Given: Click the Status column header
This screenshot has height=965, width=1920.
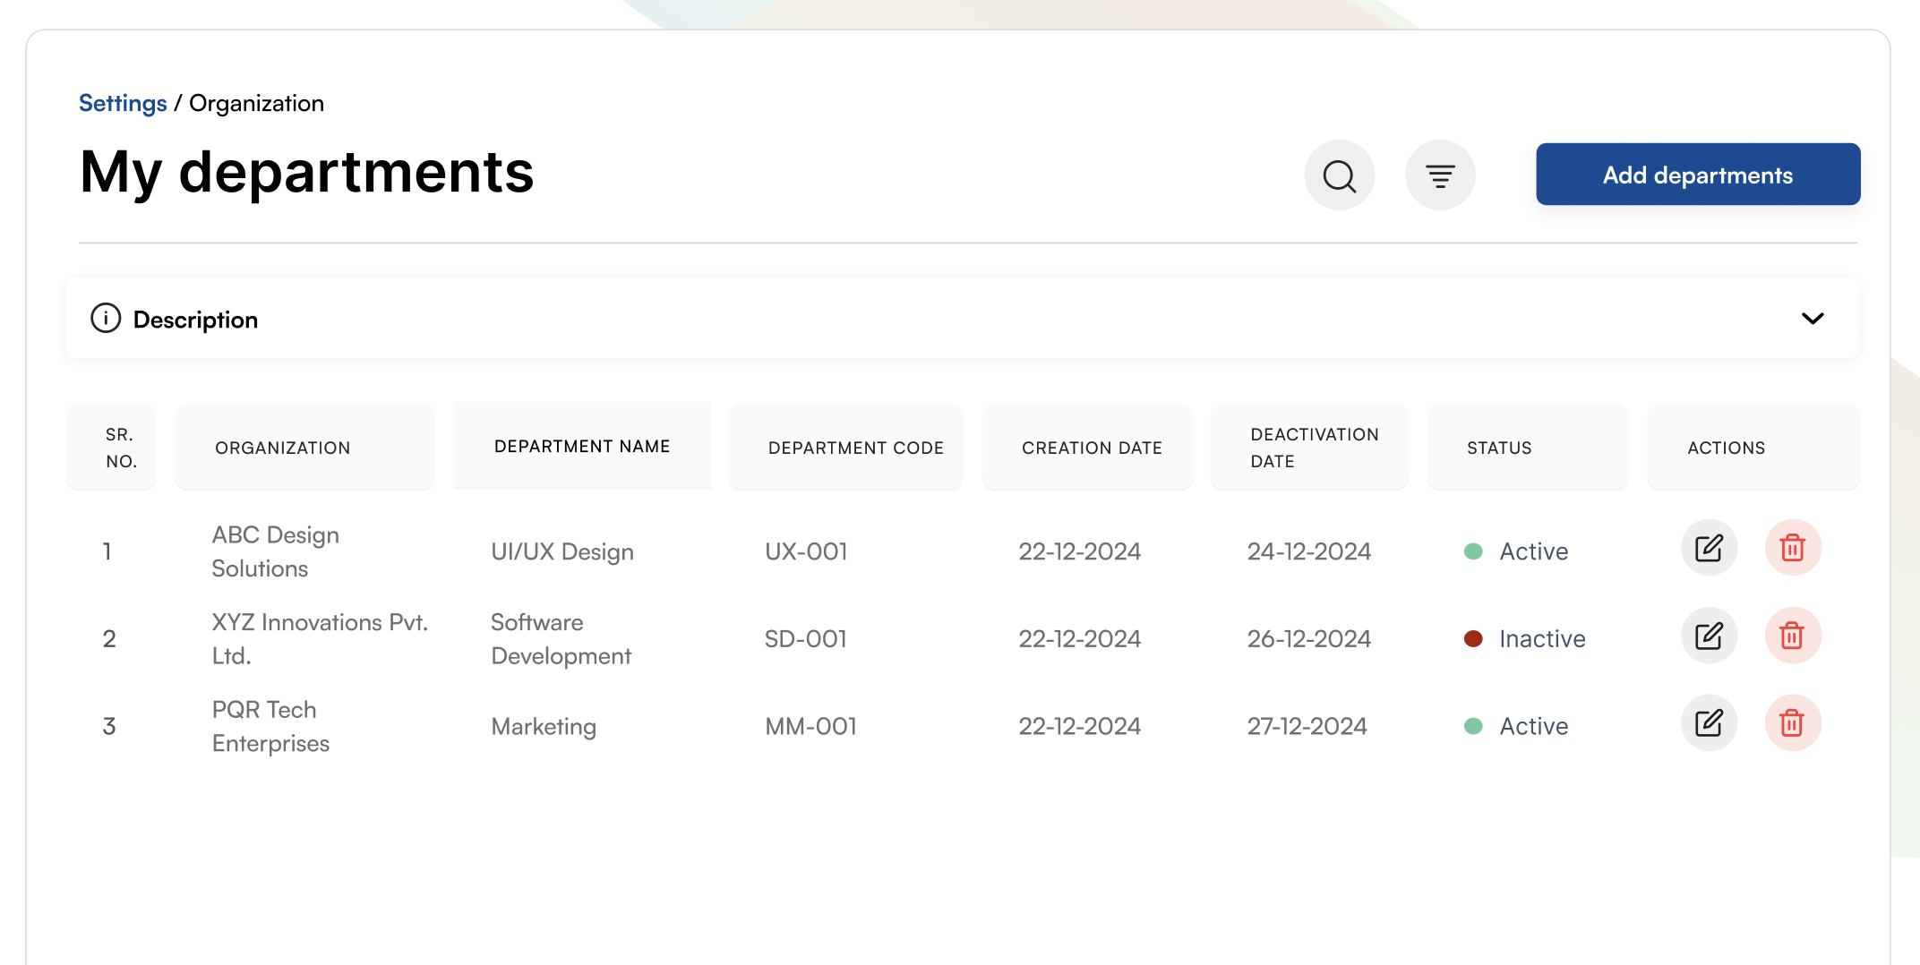Looking at the screenshot, I should click(1499, 448).
